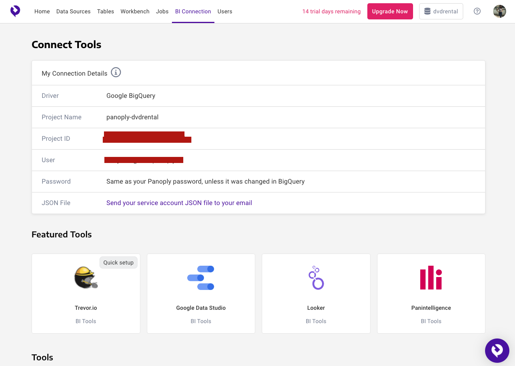Image resolution: width=515 pixels, height=366 pixels.
Task: Open the Tables tab
Action: (x=106, y=11)
